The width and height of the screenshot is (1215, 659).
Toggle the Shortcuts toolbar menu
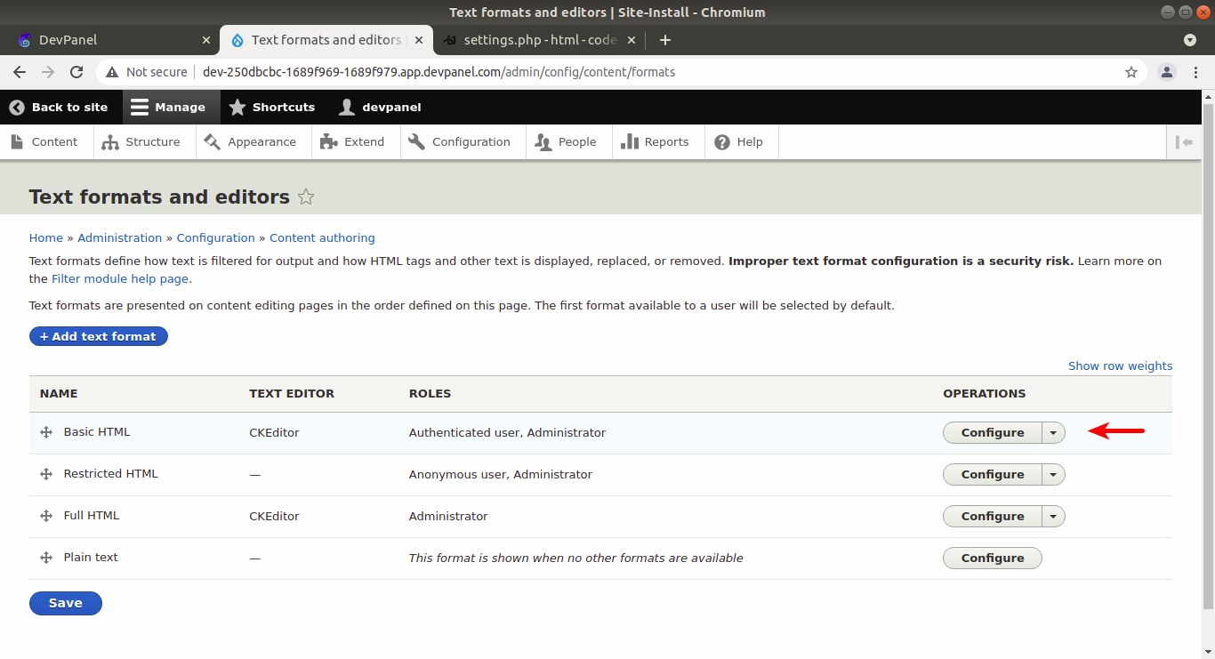pos(272,107)
